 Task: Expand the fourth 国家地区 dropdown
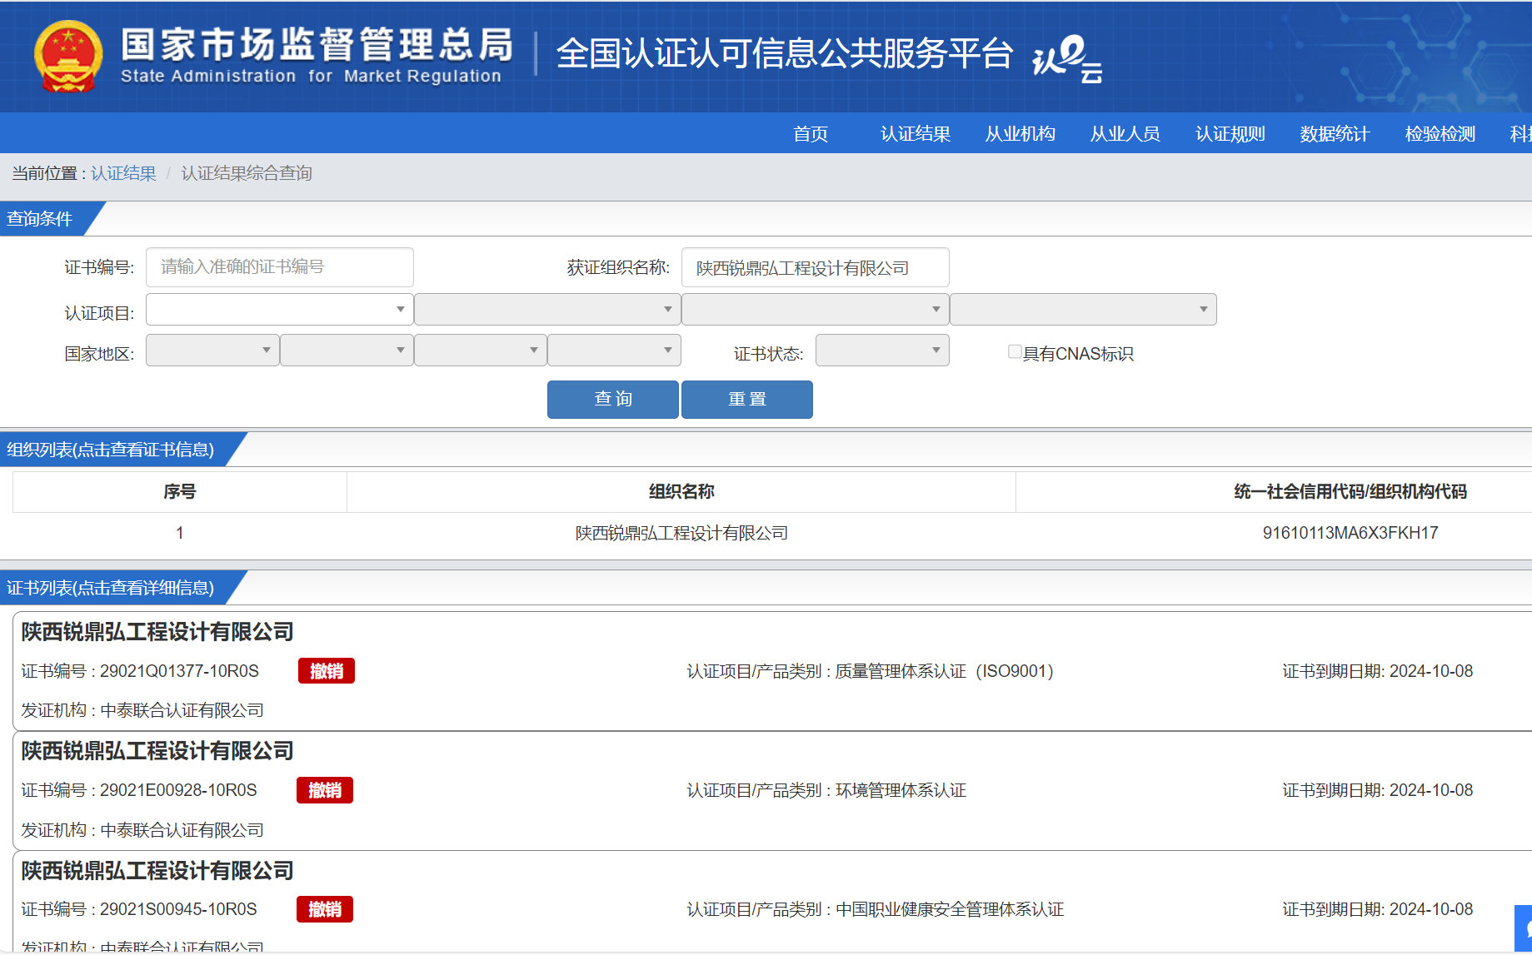(x=614, y=350)
